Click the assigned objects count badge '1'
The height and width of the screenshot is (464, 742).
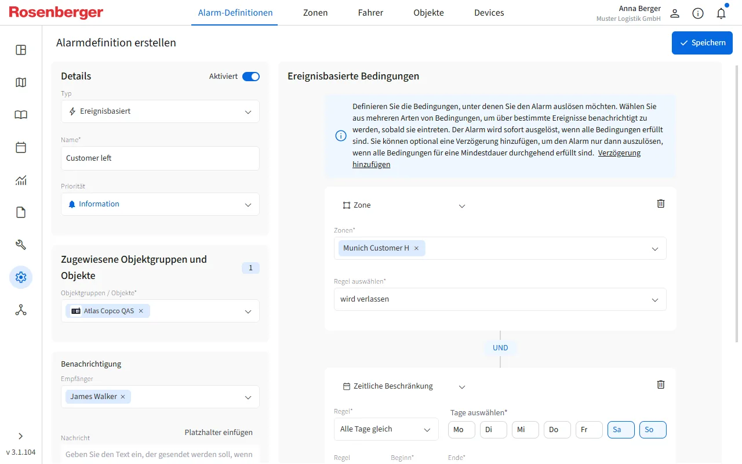pyautogui.click(x=250, y=268)
